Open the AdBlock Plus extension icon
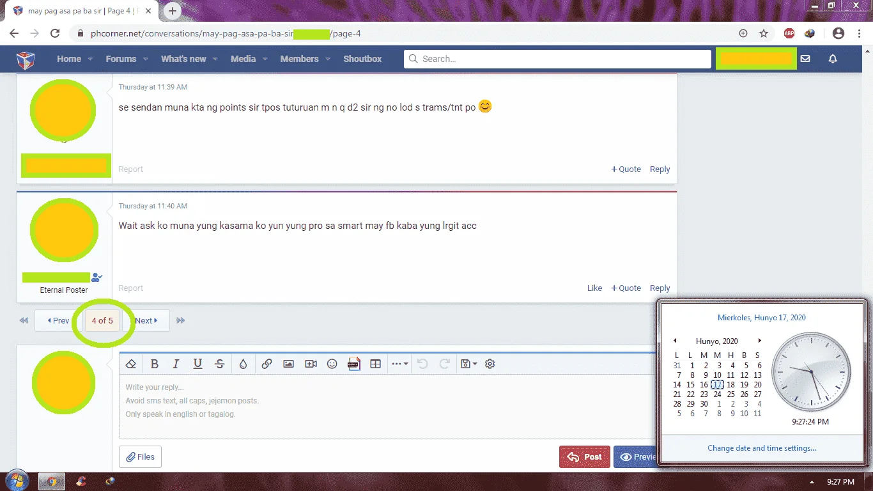Viewport: 873px width, 491px height. (x=789, y=33)
